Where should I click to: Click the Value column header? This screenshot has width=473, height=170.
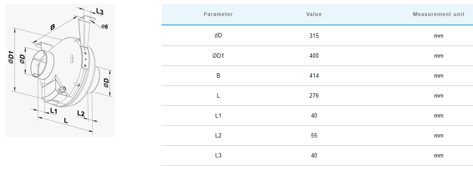tap(314, 14)
